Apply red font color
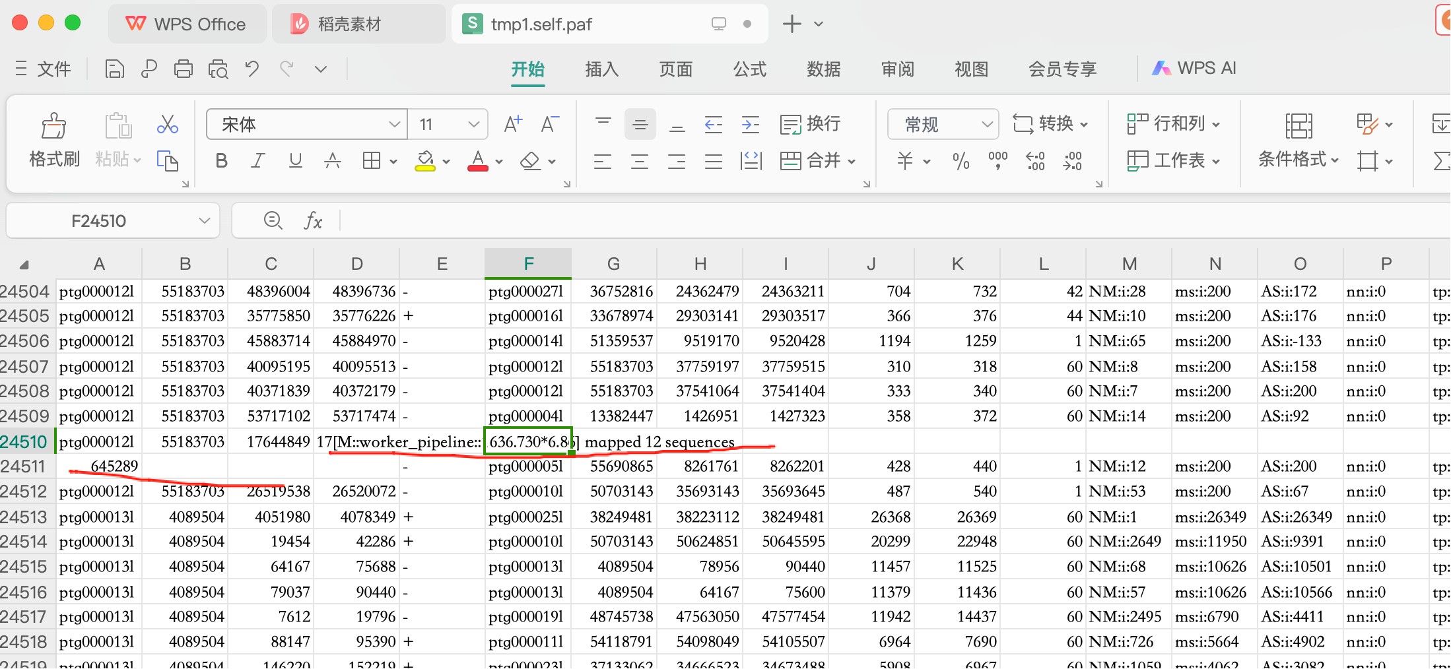Image resolution: width=1451 pixels, height=669 pixels. coord(478,161)
